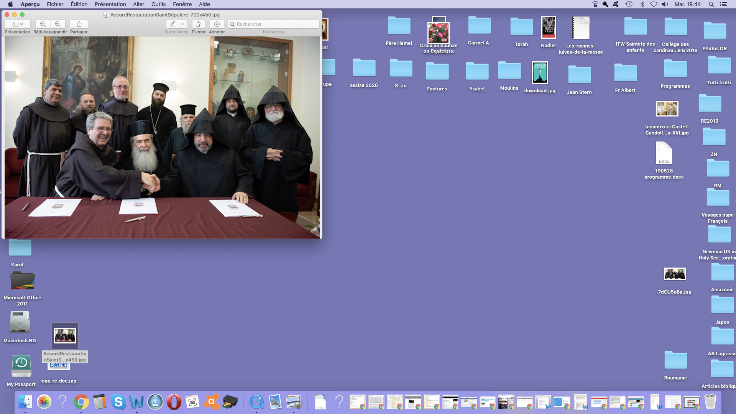This screenshot has width=736, height=414.
Task: Open the Opera browser dock icon
Action: pos(174,402)
